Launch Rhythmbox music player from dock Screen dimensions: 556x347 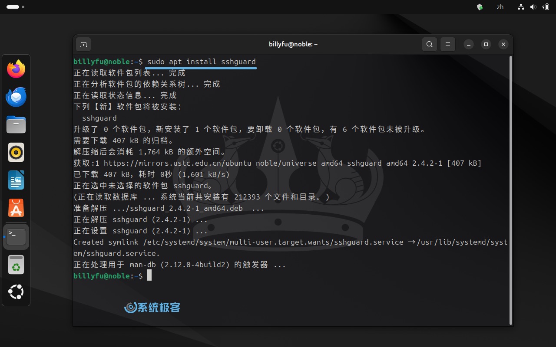pyautogui.click(x=16, y=152)
